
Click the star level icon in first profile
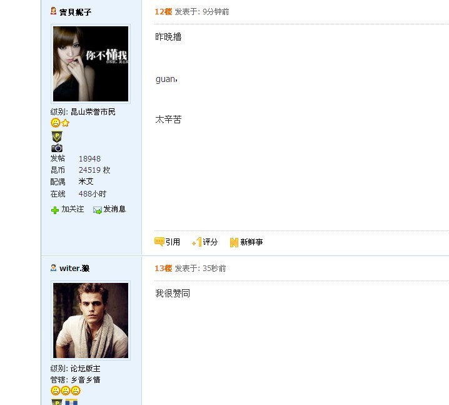tap(66, 123)
